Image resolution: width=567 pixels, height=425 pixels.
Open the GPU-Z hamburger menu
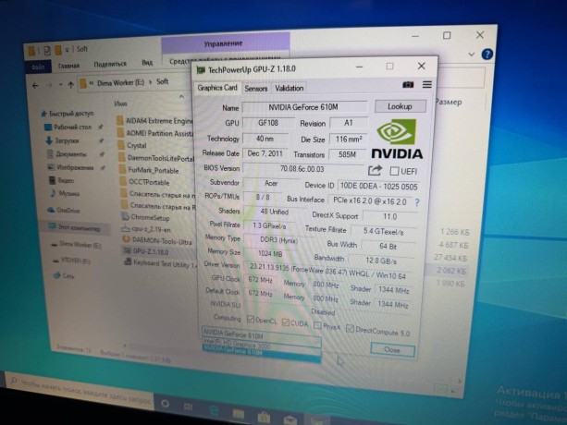(x=427, y=84)
